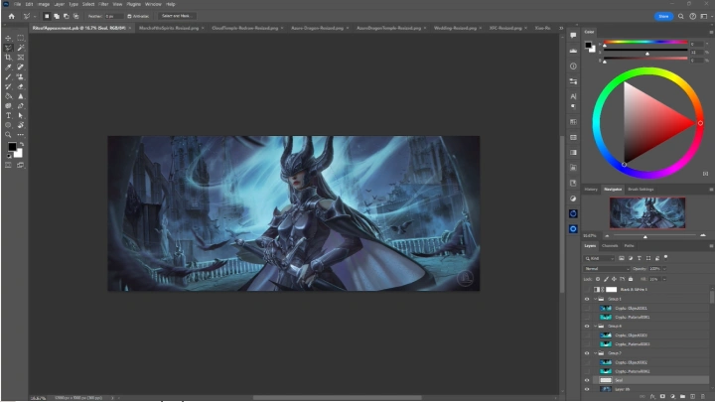Click the delete layer trash icon

(x=703, y=396)
